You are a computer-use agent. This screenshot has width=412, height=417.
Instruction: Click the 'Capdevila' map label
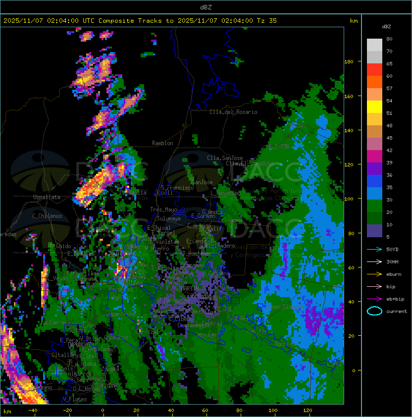coord(133,193)
